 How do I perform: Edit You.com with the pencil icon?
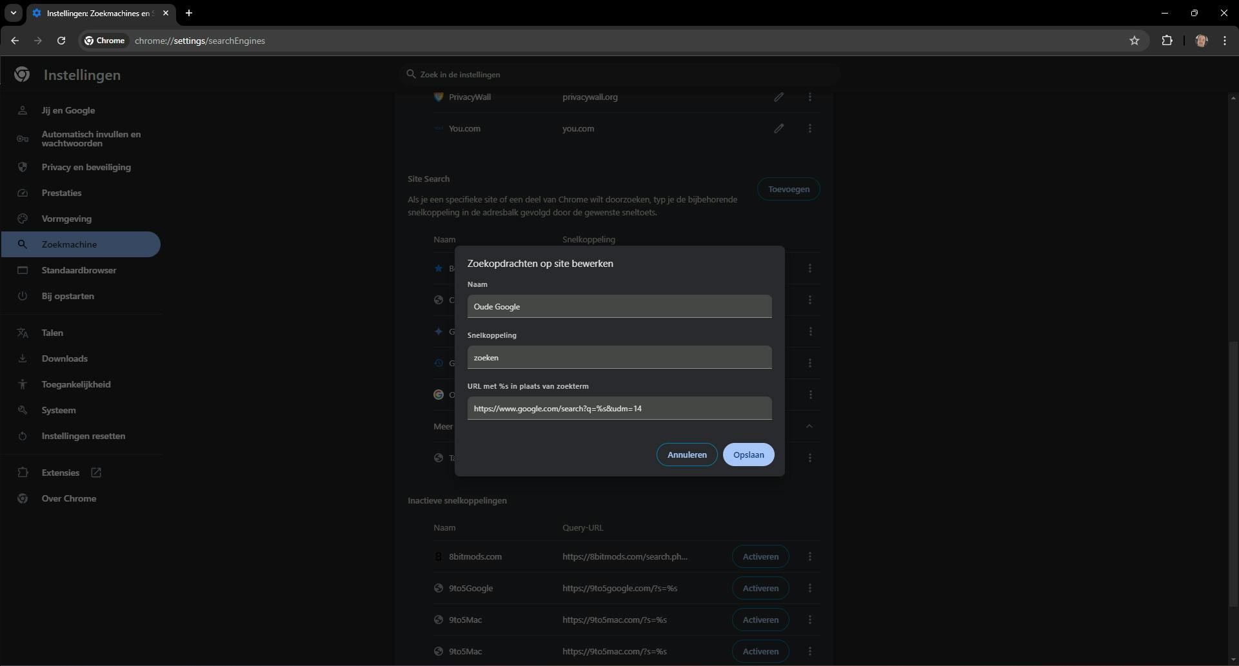(x=779, y=128)
